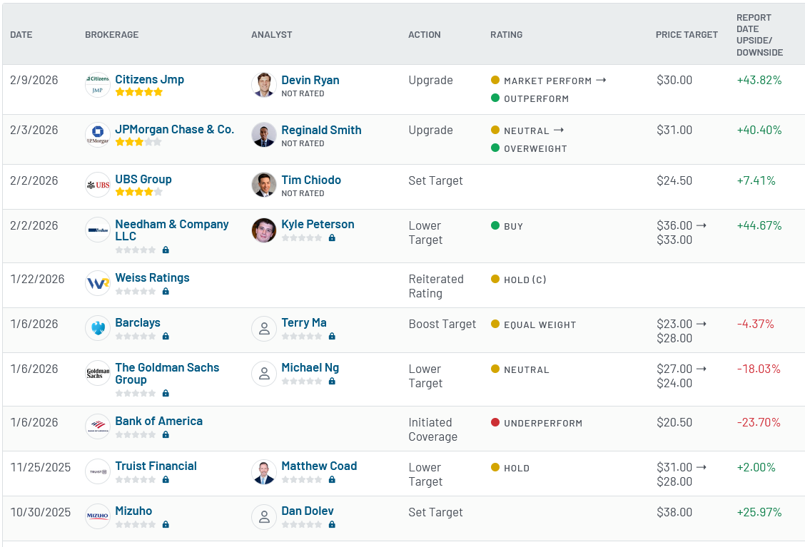Screen dimensions: 805x547
Task: Click Terry Ma's placeholder avatar icon
Action: pyautogui.click(x=264, y=328)
